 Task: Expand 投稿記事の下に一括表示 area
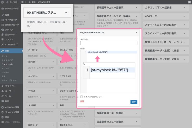(x=136, y=113)
